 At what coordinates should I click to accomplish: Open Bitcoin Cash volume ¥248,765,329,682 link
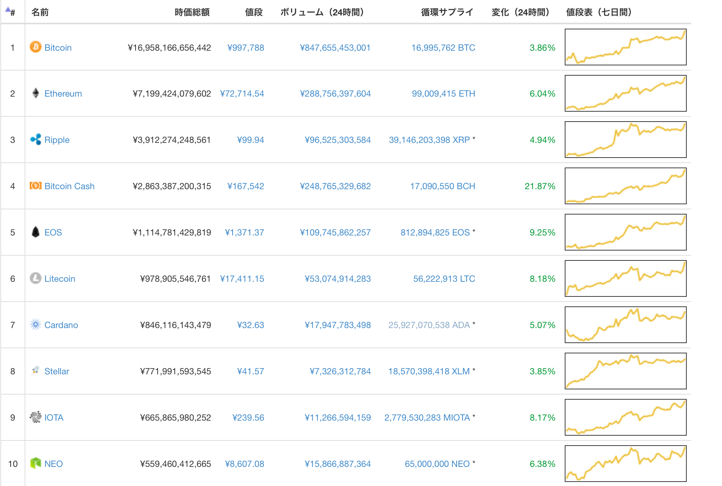(x=335, y=186)
